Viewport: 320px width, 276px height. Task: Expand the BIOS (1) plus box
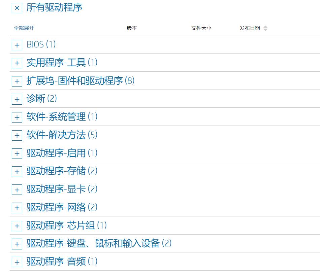point(17,45)
